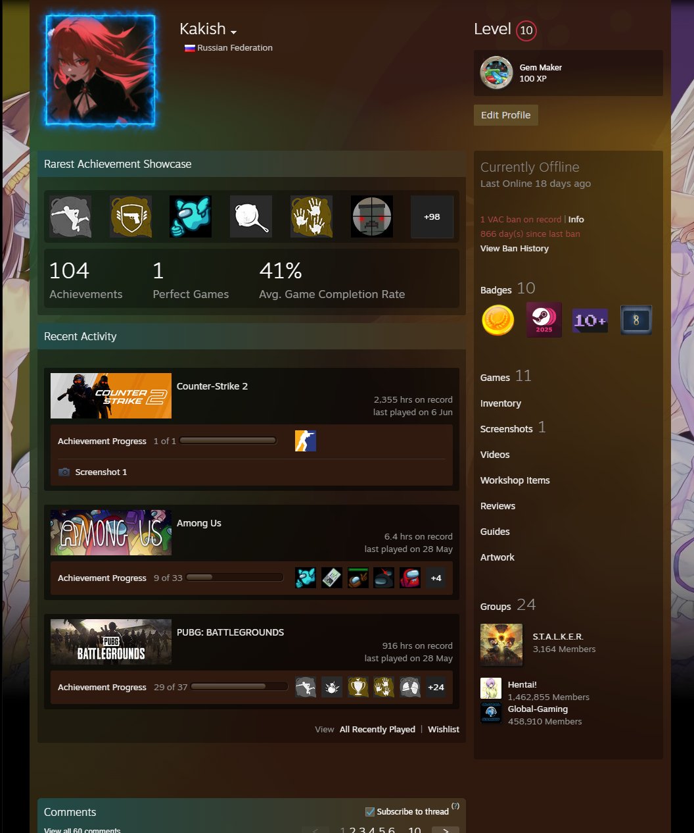Click the Counter-Strike 2 achievement icon
The width and height of the screenshot is (694, 833).
coord(306,441)
